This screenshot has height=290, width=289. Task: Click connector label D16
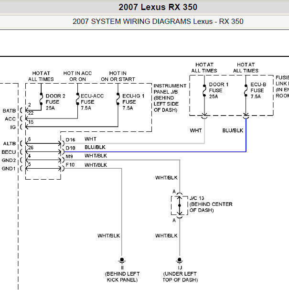coord(70,140)
